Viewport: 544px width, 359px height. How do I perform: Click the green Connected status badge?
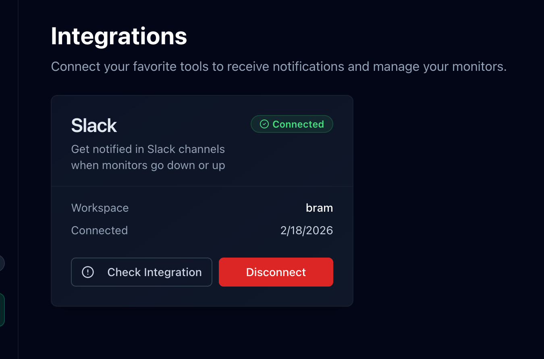click(292, 124)
